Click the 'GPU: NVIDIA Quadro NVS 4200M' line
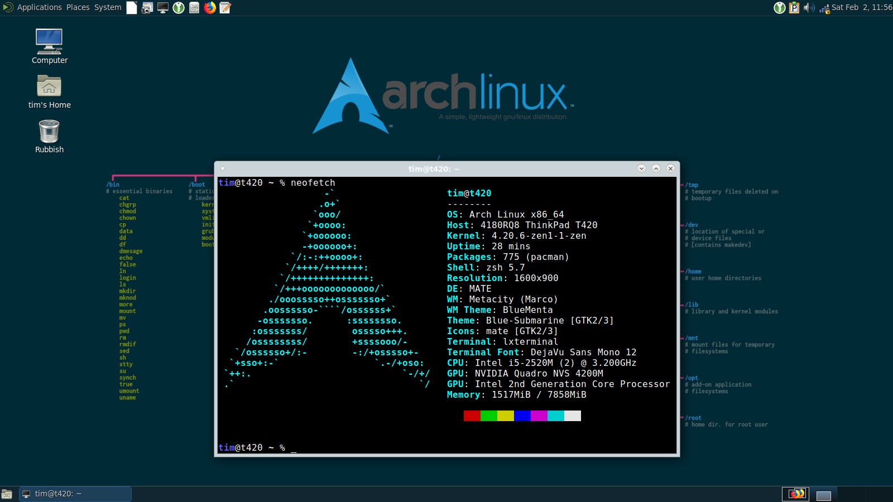This screenshot has height=502, width=893. pyautogui.click(x=525, y=374)
